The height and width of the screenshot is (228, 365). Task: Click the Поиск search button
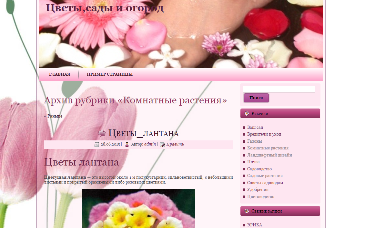pos(256,98)
